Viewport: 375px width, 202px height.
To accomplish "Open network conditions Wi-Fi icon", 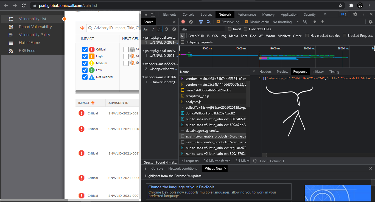I will (305, 22).
